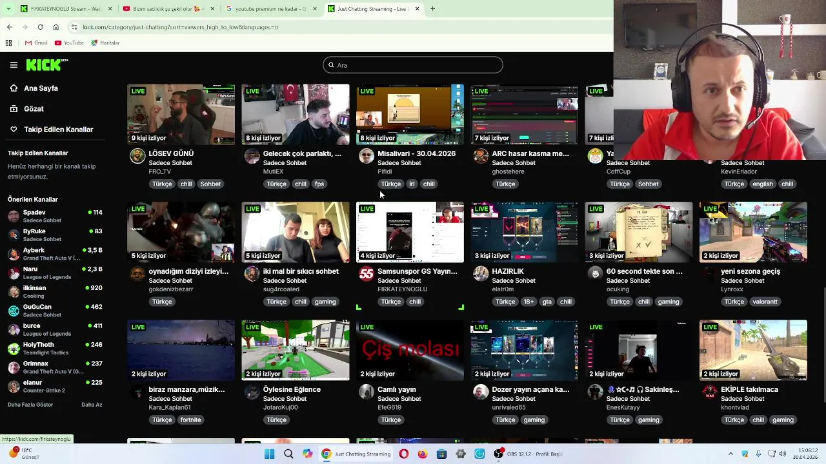
Task: Open Gözat menu item
Action: 34,109
